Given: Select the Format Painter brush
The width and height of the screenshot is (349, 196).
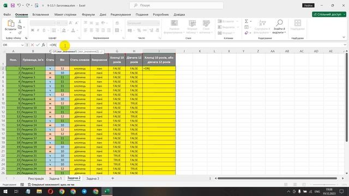Looking at the screenshot, I should pos(20,33).
